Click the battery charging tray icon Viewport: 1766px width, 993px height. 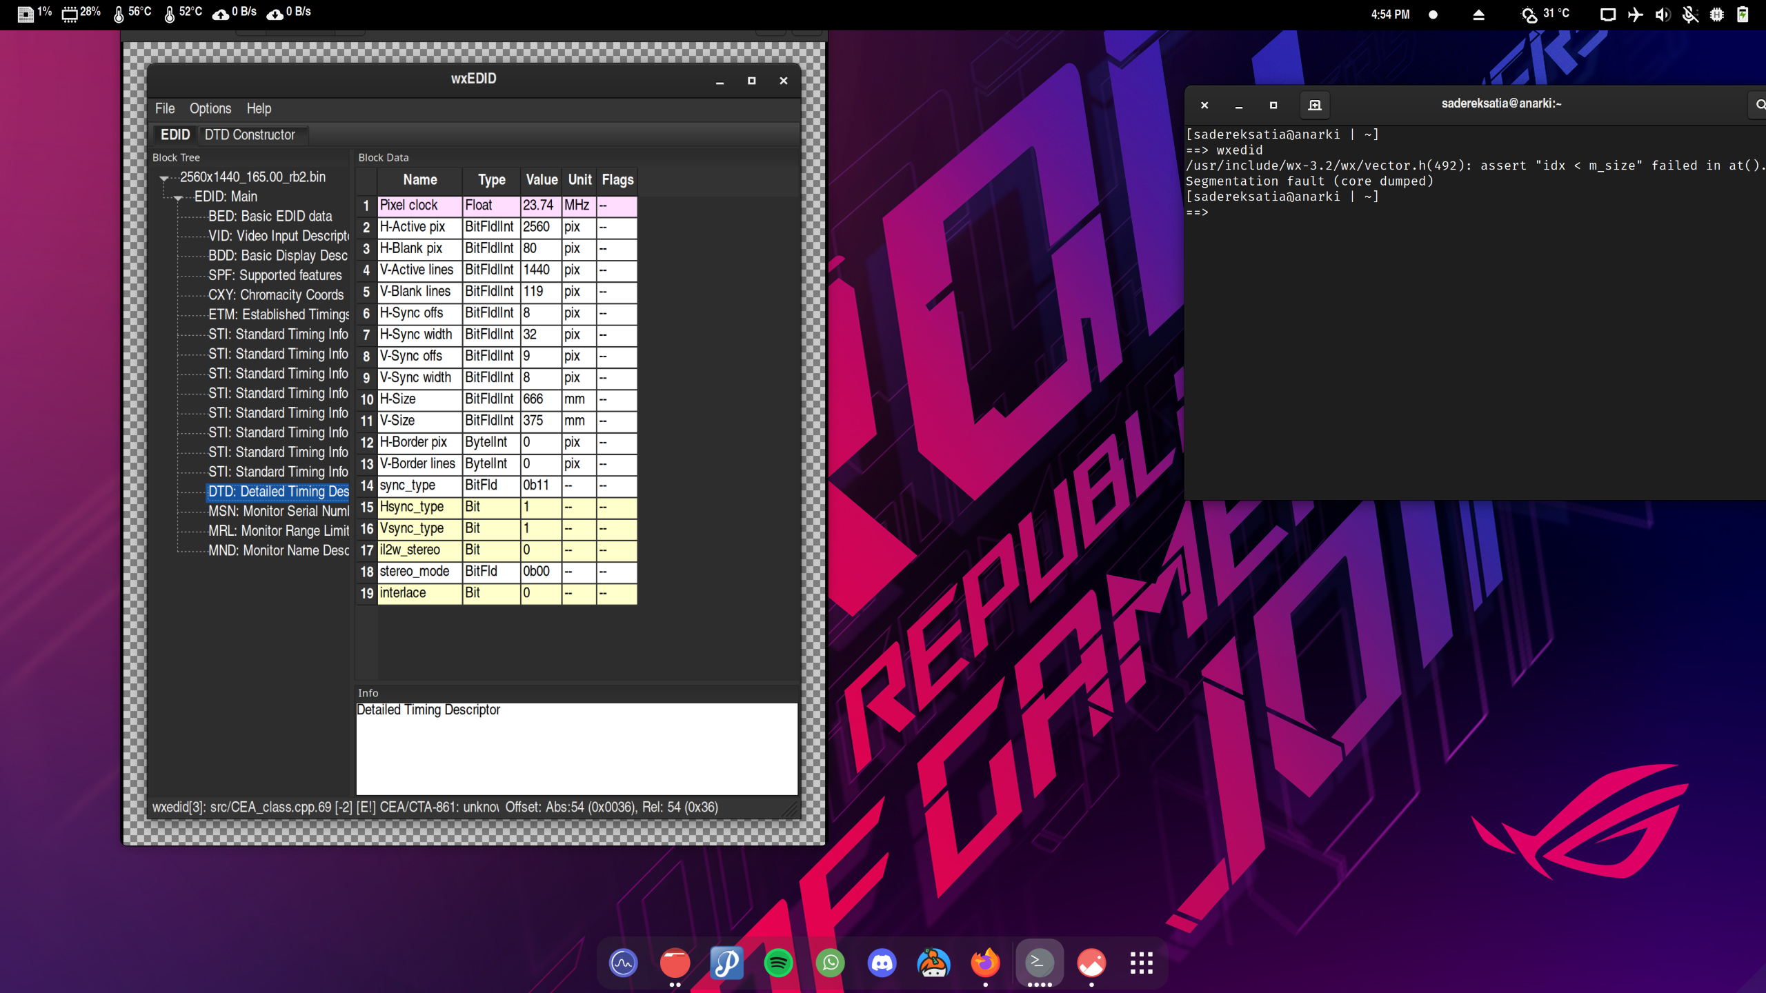click(x=1743, y=14)
